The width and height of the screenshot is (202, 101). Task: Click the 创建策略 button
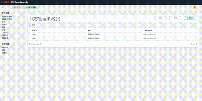(x=190, y=18)
